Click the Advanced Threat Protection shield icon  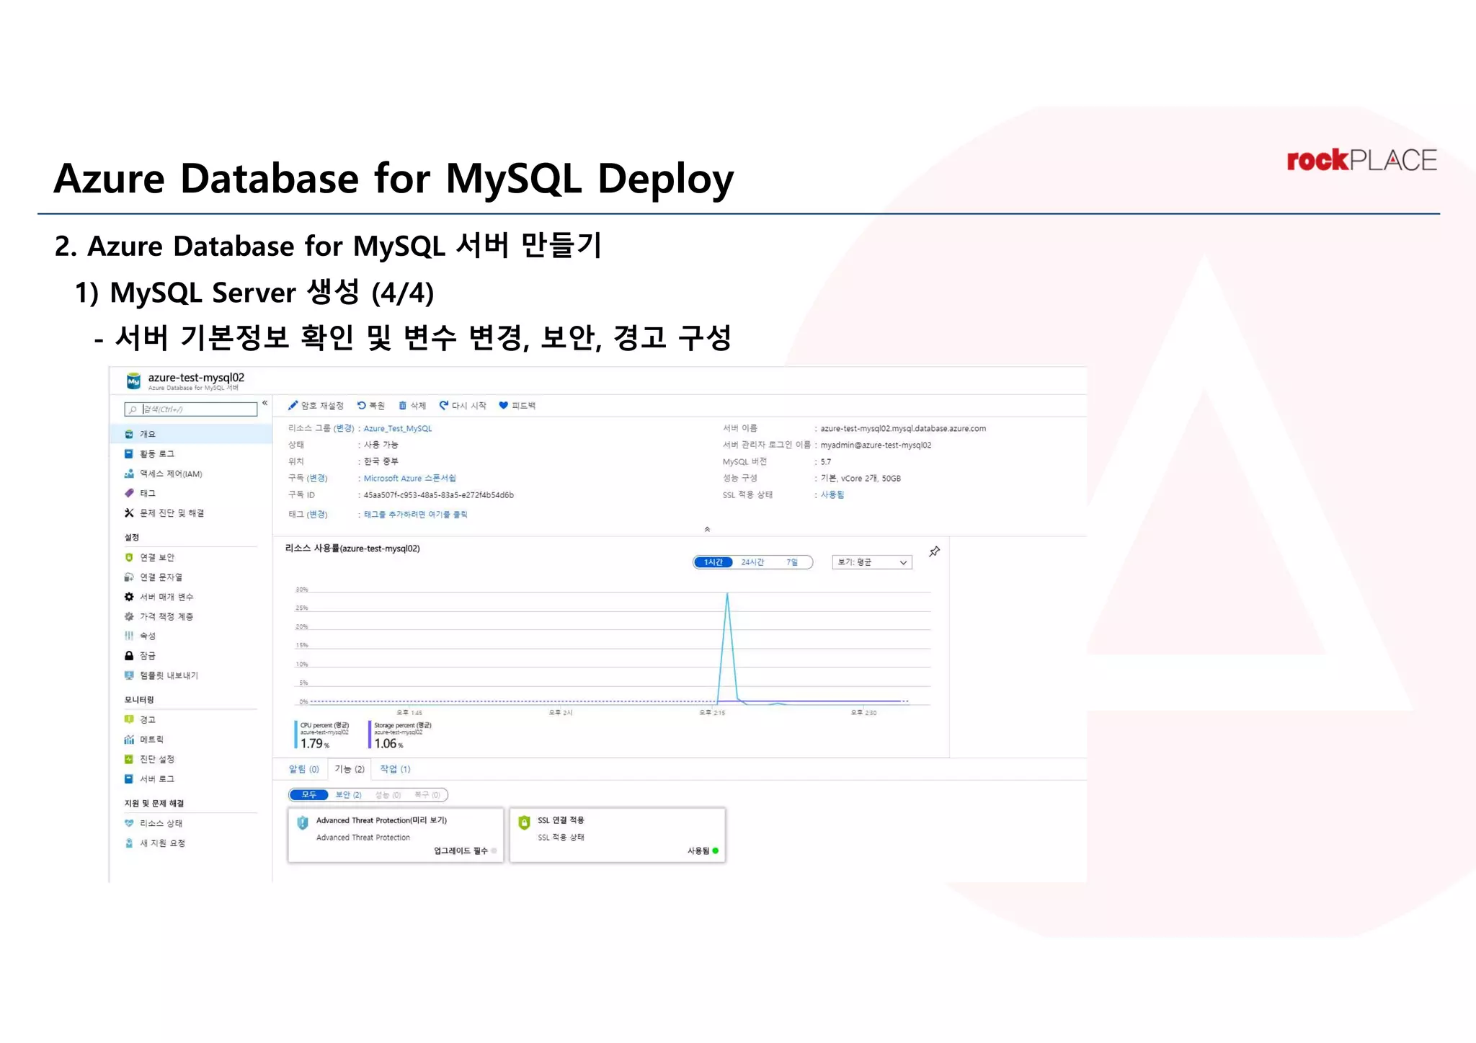coord(303,822)
